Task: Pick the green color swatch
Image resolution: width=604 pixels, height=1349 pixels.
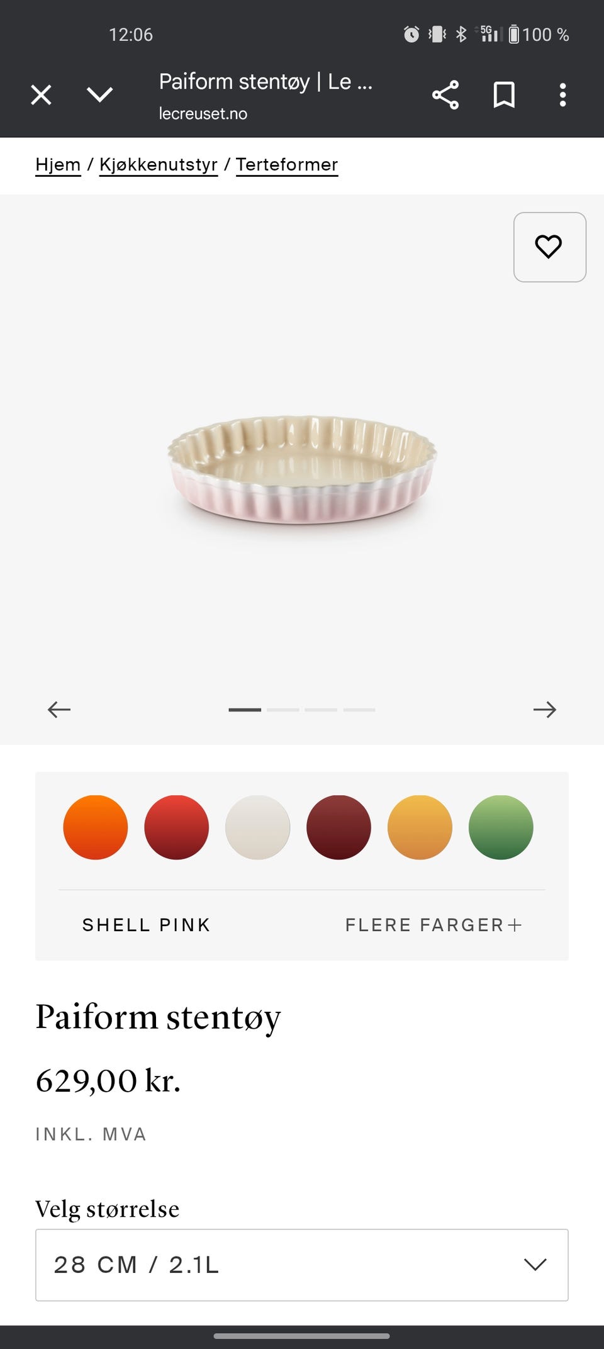Action: [501, 827]
